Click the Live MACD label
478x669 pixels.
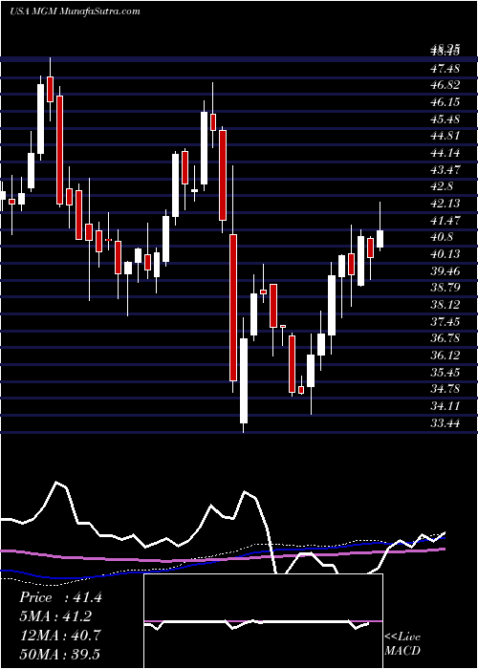[x=402, y=644]
